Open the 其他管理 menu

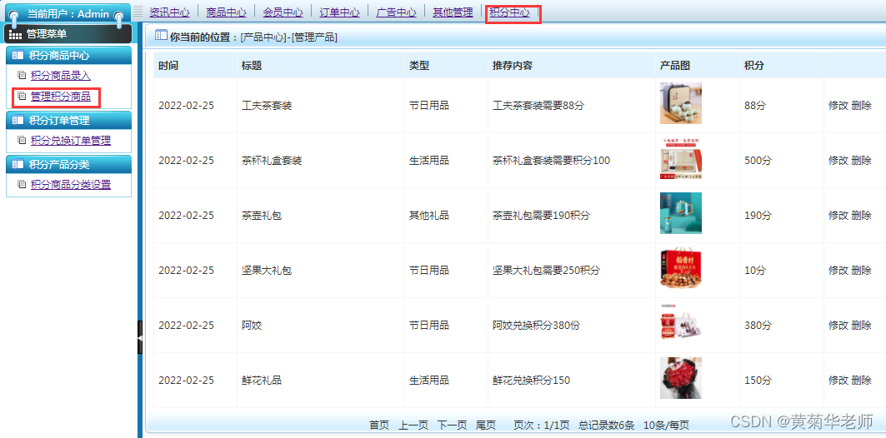tap(453, 12)
